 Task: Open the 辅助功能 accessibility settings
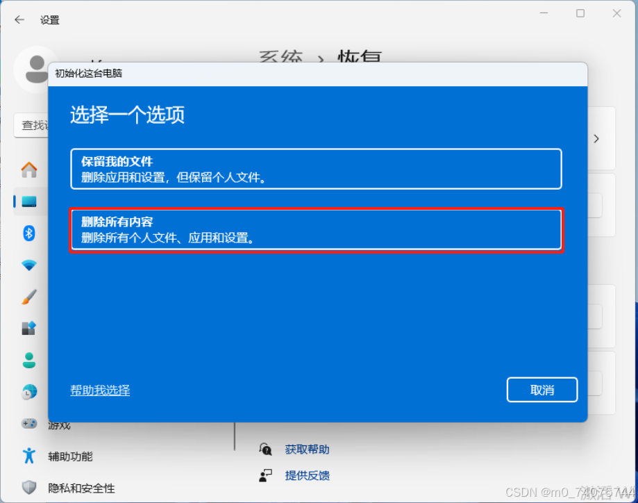tap(70, 456)
